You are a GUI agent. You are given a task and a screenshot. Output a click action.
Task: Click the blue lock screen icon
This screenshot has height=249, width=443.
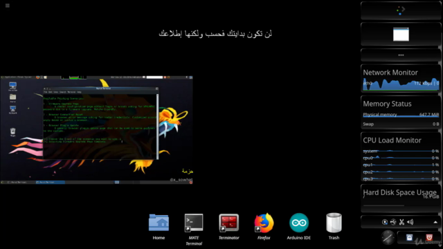click(x=409, y=238)
